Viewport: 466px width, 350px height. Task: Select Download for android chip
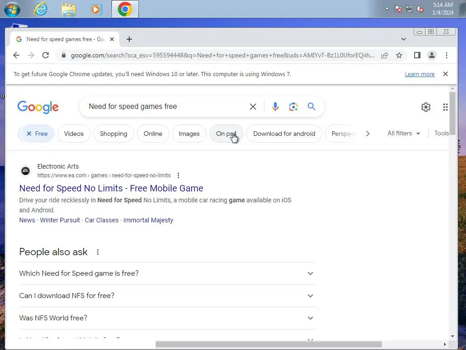coord(284,134)
